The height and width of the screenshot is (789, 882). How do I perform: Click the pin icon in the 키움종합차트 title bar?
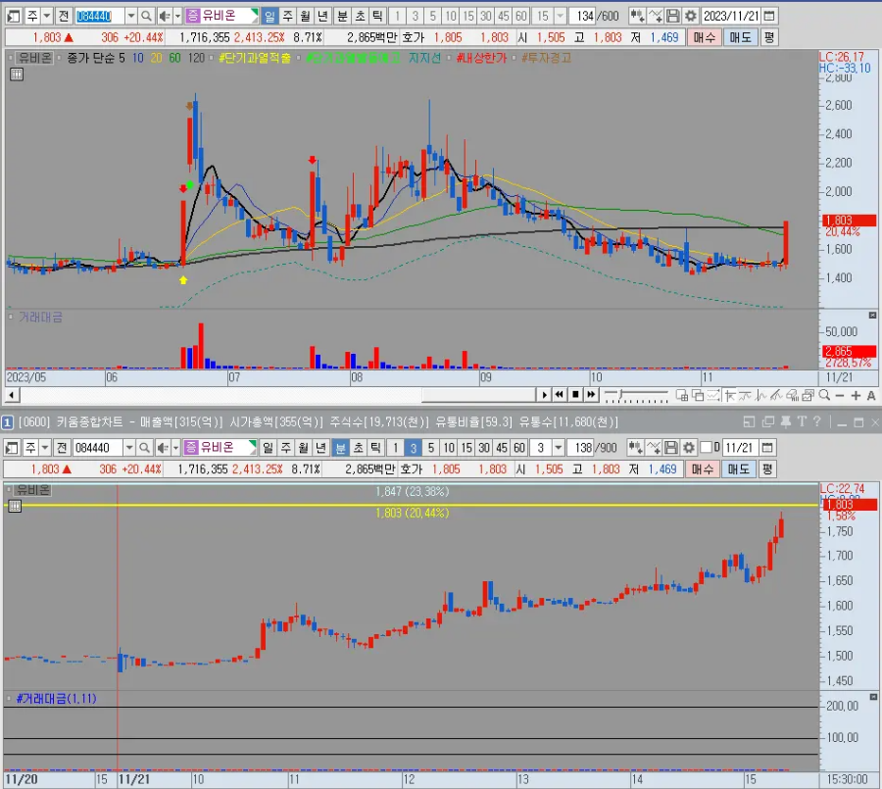(786, 421)
